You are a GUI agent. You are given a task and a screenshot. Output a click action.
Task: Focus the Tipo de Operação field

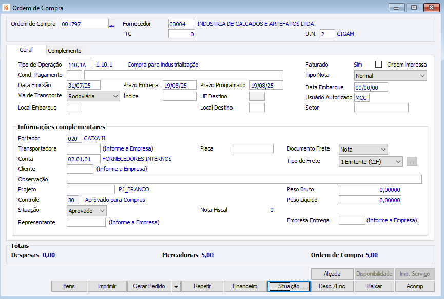click(80, 65)
